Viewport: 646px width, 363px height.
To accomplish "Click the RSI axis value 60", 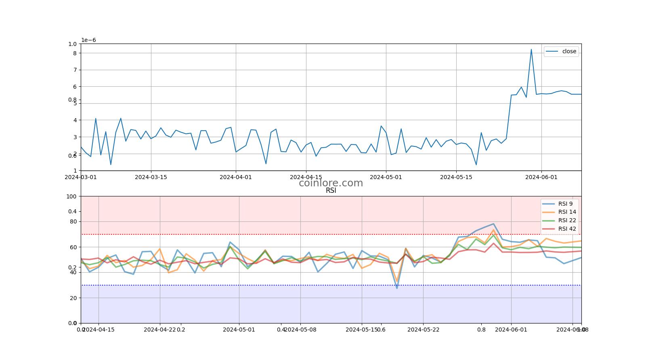I will click(73, 247).
